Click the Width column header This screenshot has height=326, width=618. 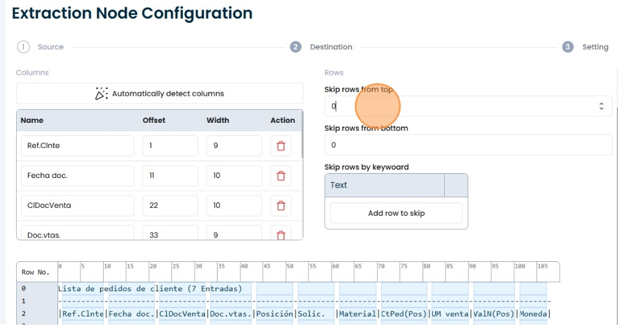(218, 120)
